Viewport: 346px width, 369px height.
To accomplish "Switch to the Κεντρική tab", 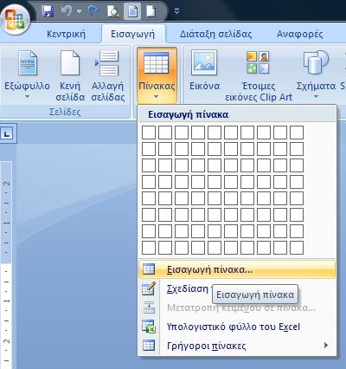I will (66, 34).
